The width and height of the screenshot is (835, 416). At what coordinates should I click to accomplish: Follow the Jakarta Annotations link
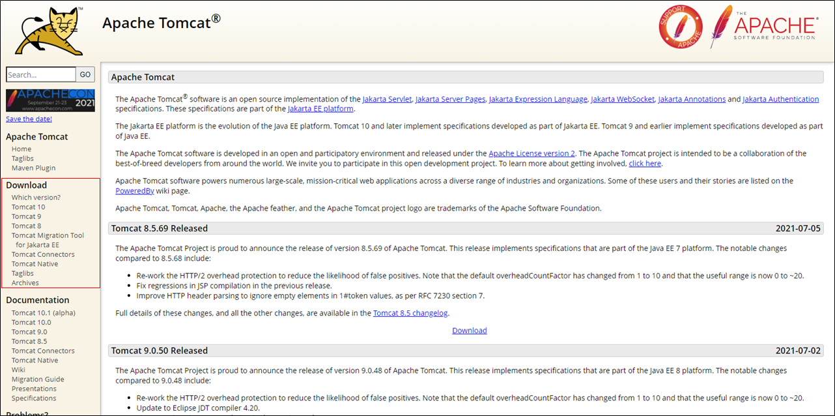coord(692,99)
